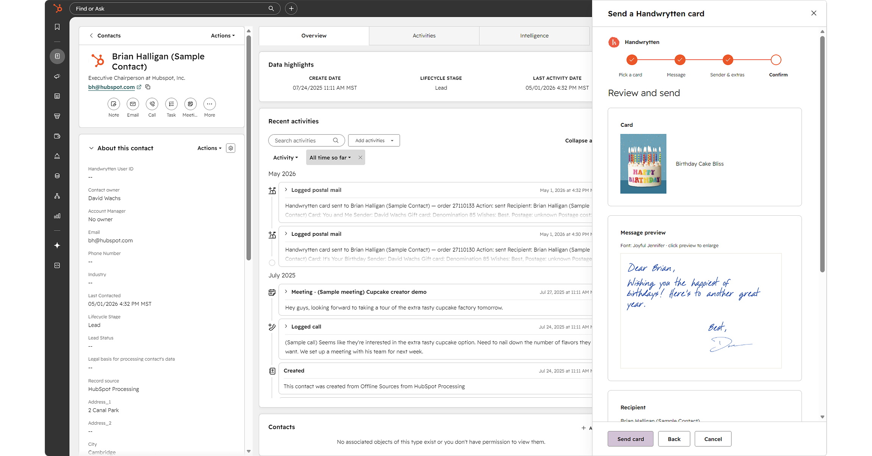Expand the Logged call entry
The image size is (872, 456).
pos(286,326)
